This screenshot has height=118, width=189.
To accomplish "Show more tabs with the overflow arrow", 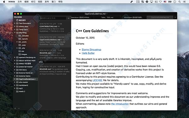I will pos(175,17).
